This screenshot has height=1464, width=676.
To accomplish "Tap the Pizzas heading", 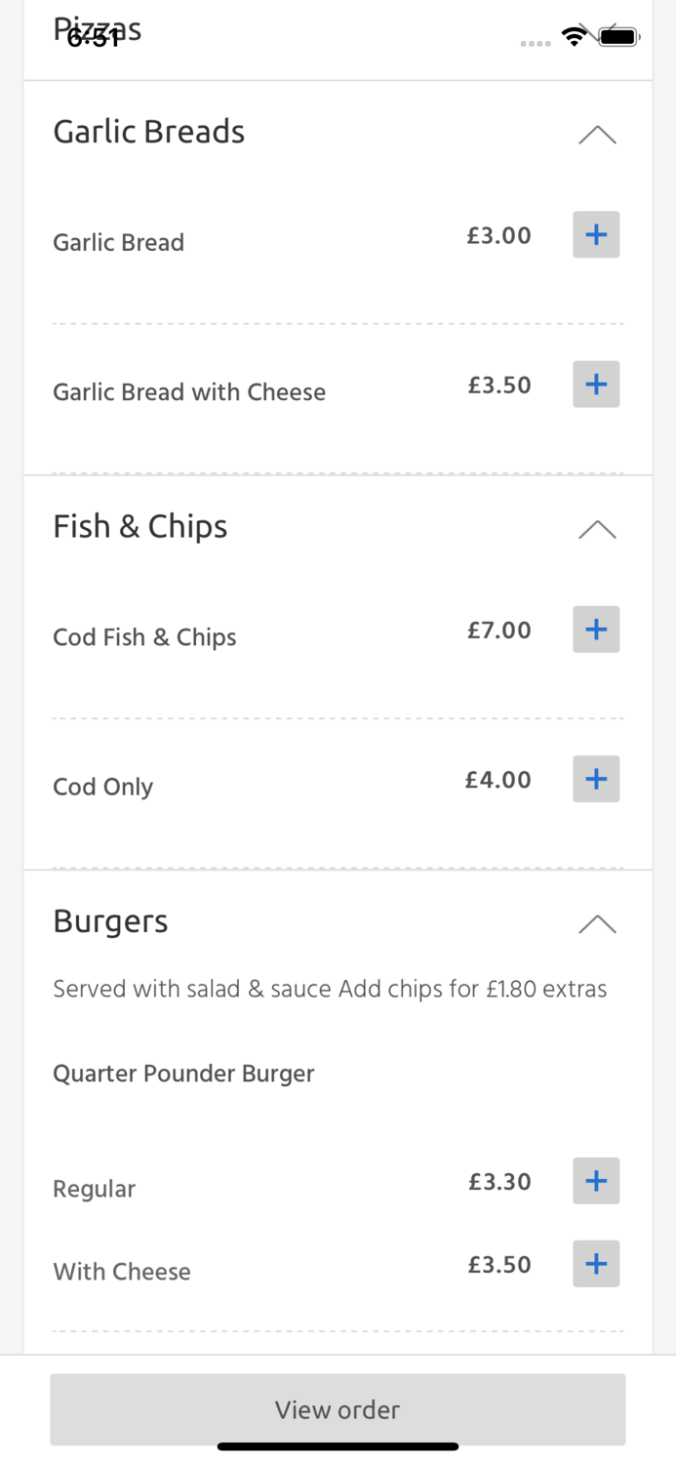I will (98, 29).
